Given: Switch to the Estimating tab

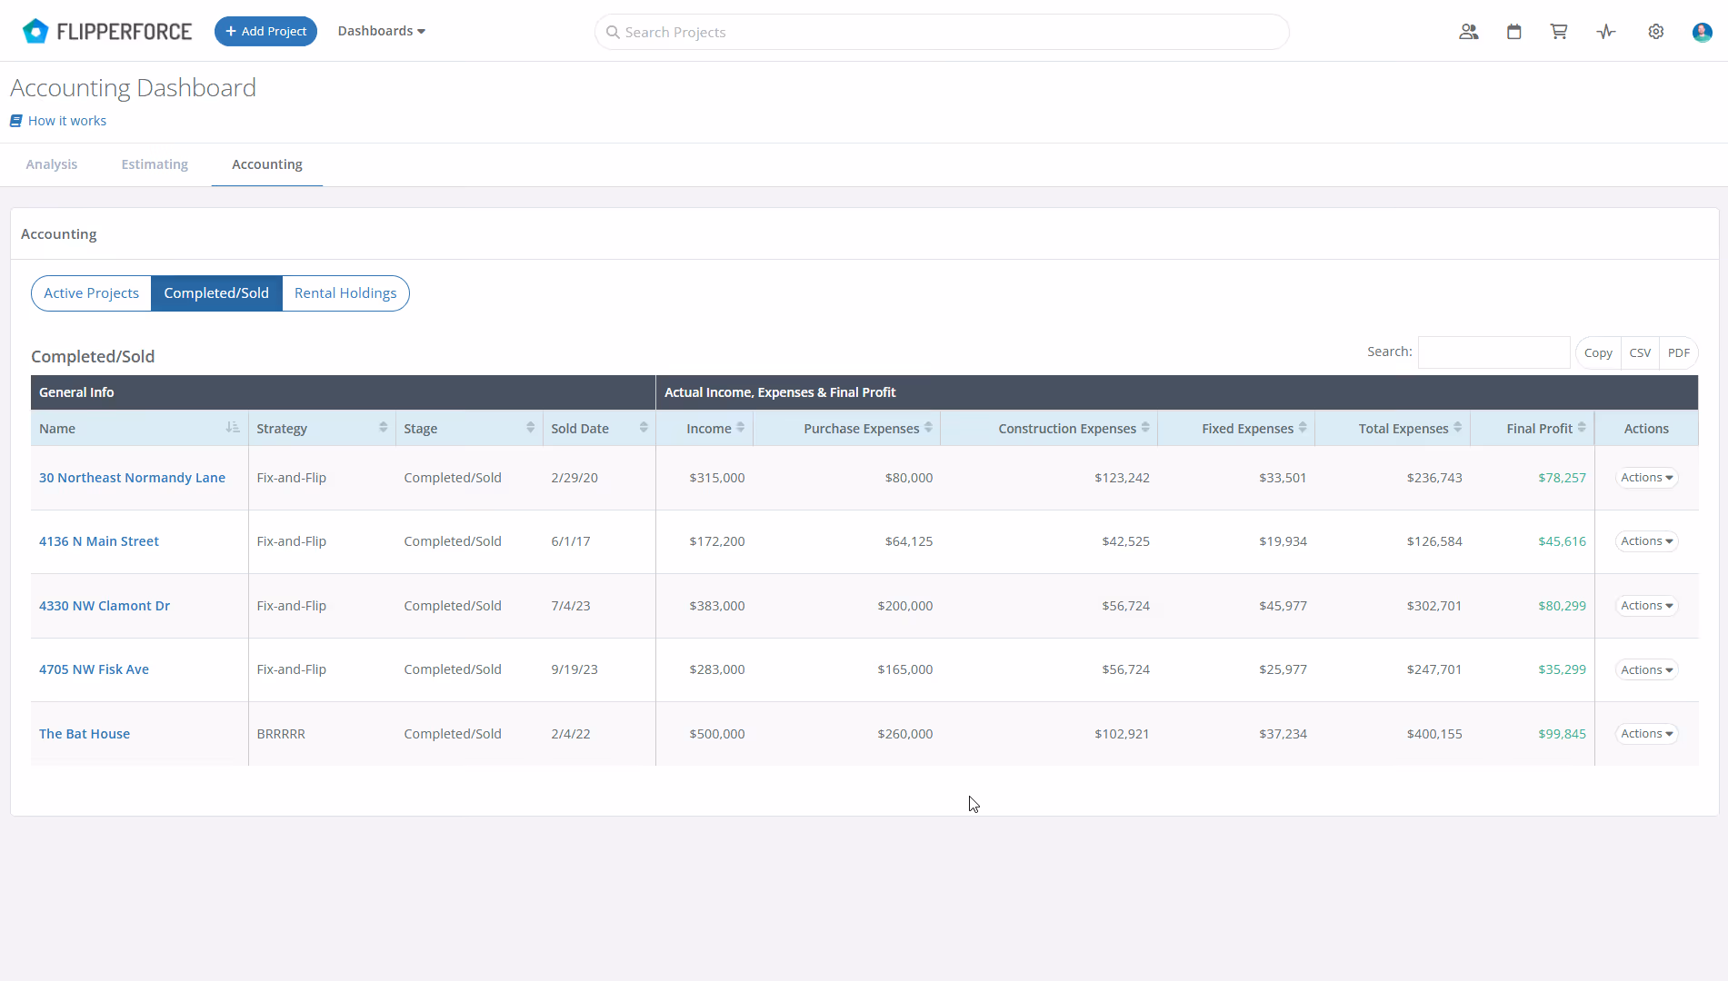Looking at the screenshot, I should tap(155, 164).
